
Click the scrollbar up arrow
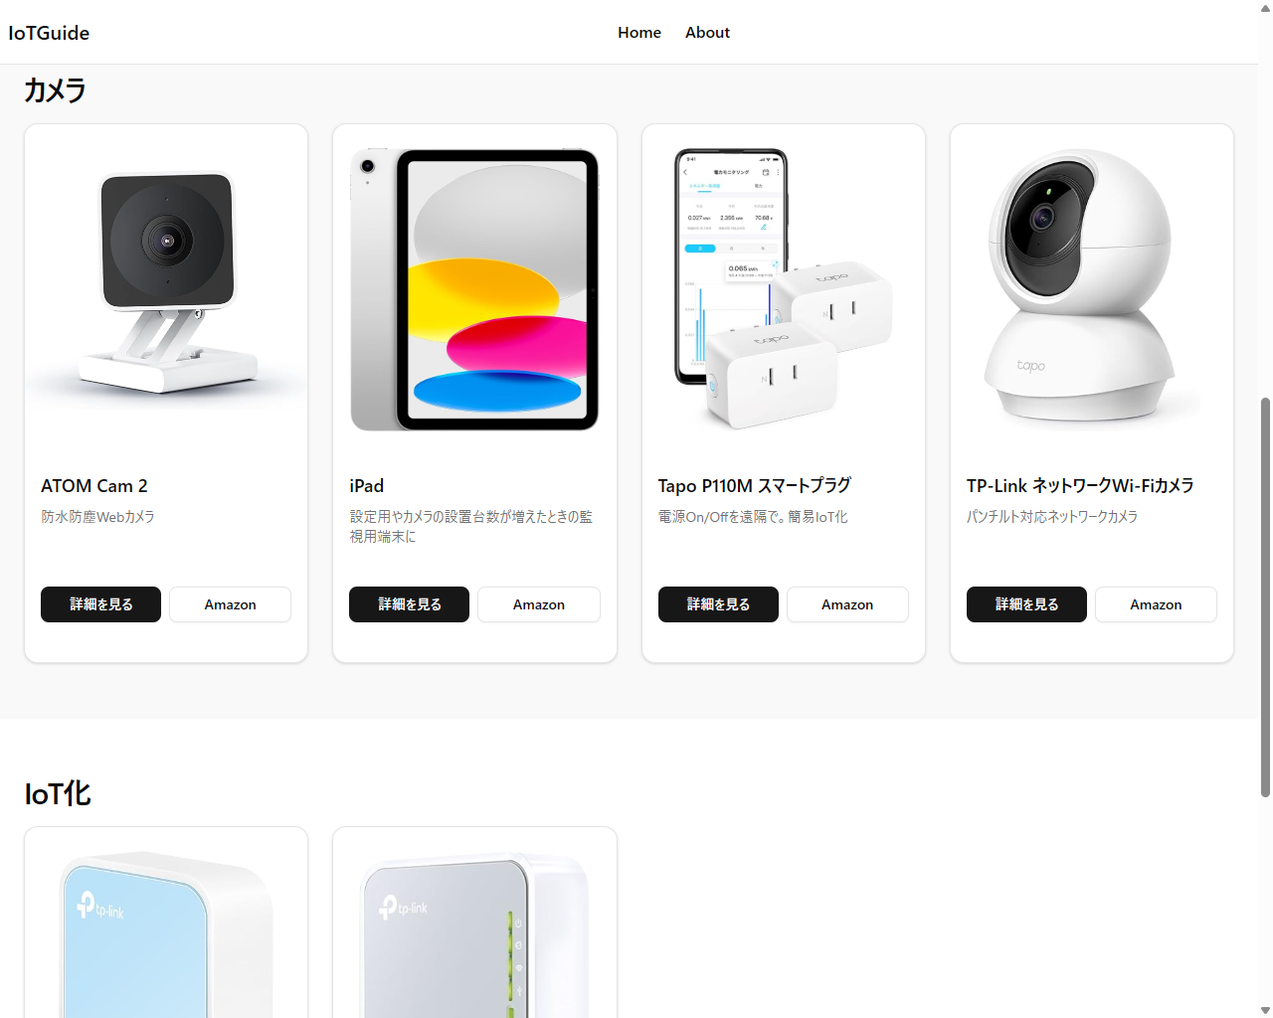coord(1265,8)
